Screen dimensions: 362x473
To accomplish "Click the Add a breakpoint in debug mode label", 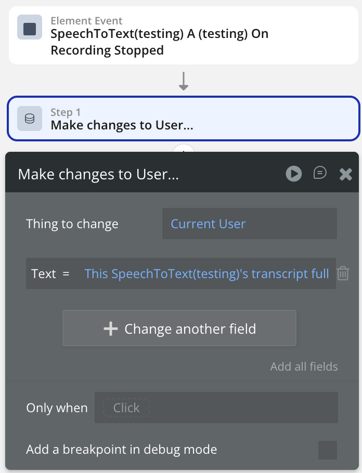I will pos(122,450).
